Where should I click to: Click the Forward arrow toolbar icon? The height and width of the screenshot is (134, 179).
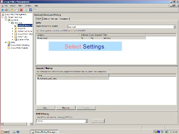pos(6,10)
